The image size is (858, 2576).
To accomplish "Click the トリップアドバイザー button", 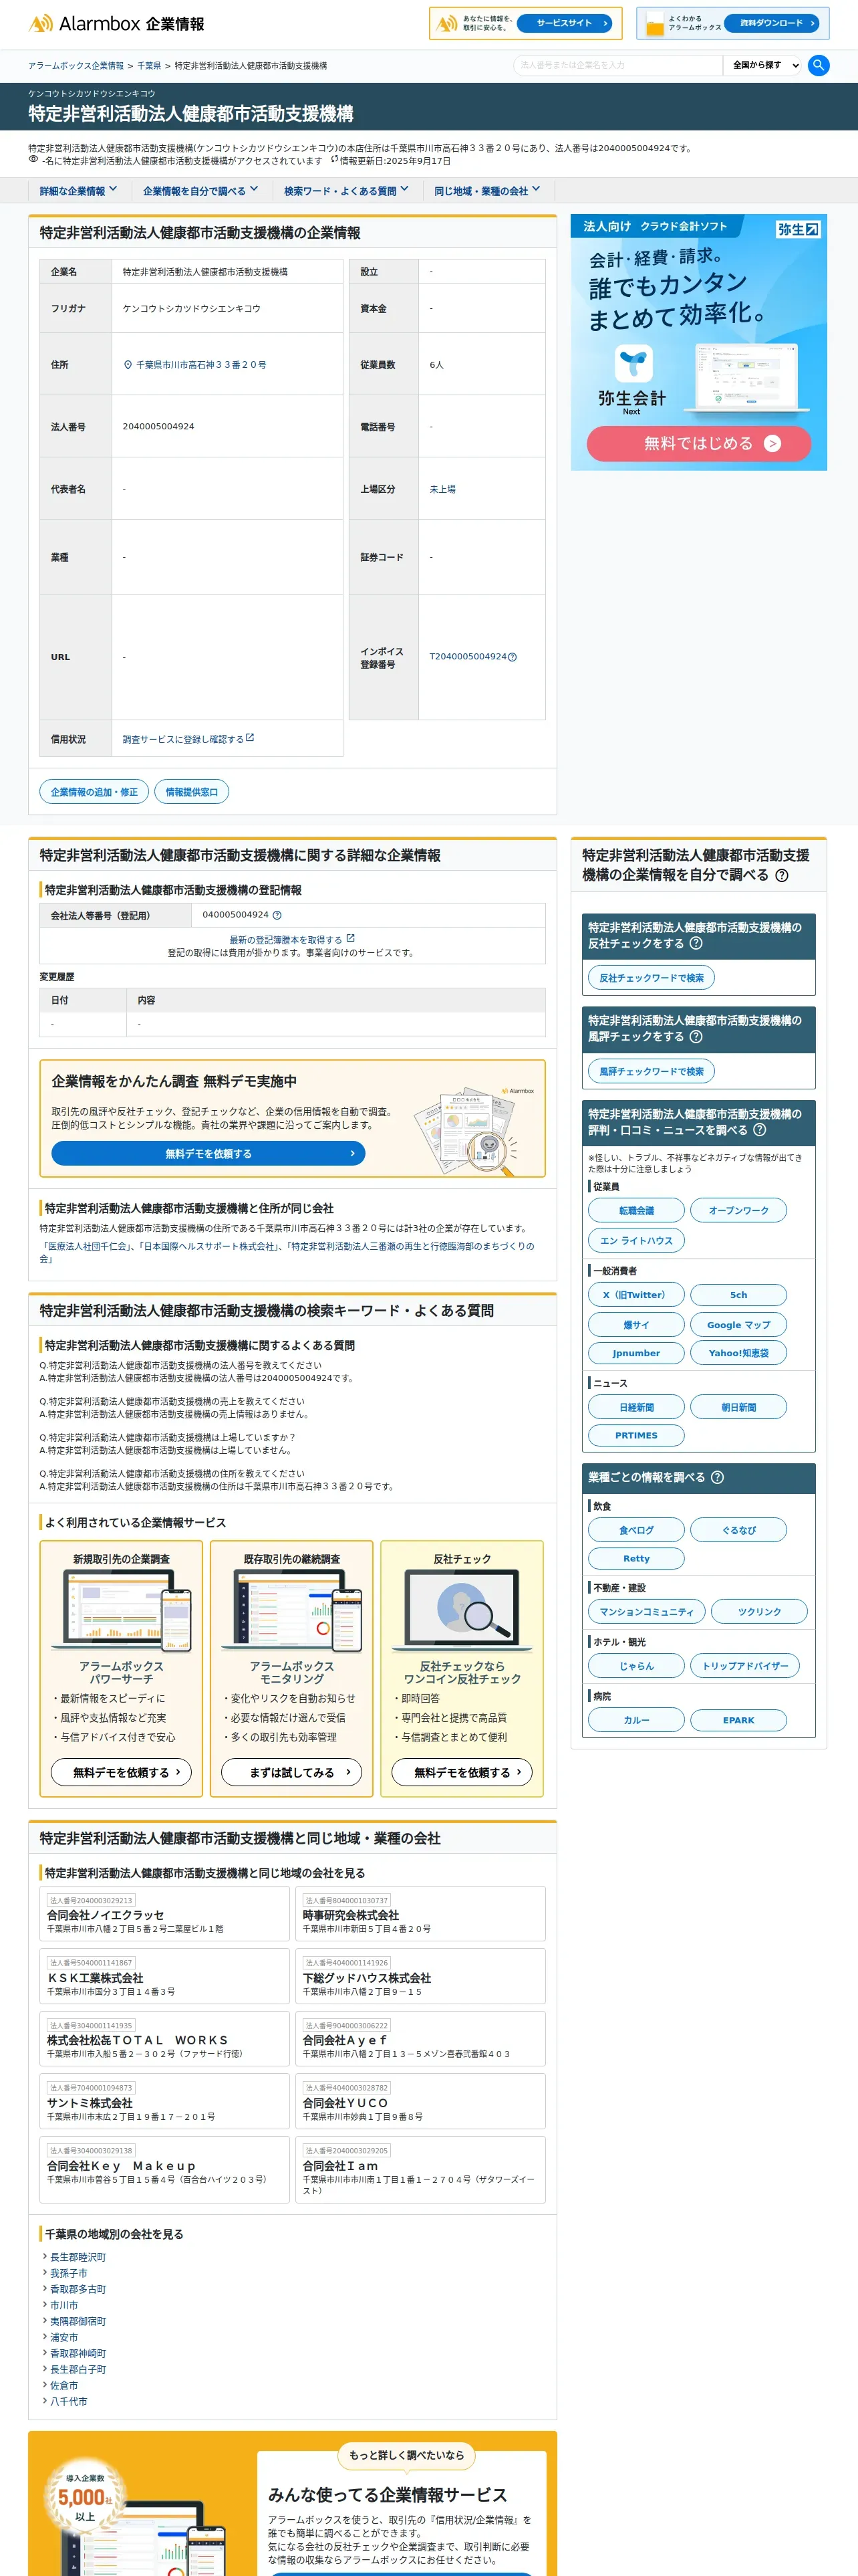I will click(744, 1666).
